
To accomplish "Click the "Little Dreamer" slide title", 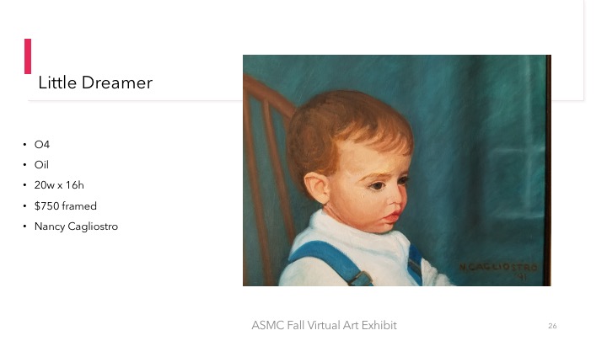I will click(x=95, y=83).
